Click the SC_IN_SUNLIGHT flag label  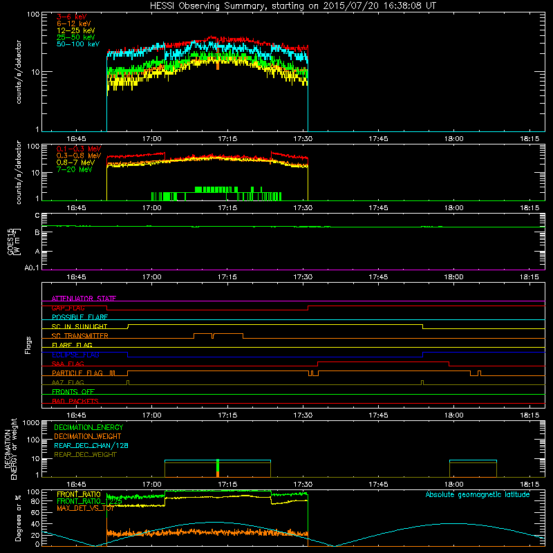tap(79, 326)
